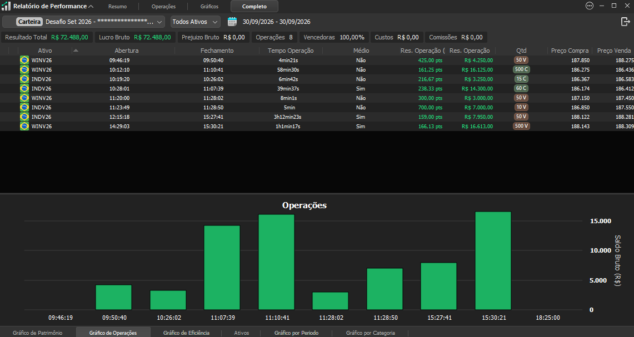Click the 15 C quantity badge
Viewport: 634px width, 337px height.
[x=522, y=79]
